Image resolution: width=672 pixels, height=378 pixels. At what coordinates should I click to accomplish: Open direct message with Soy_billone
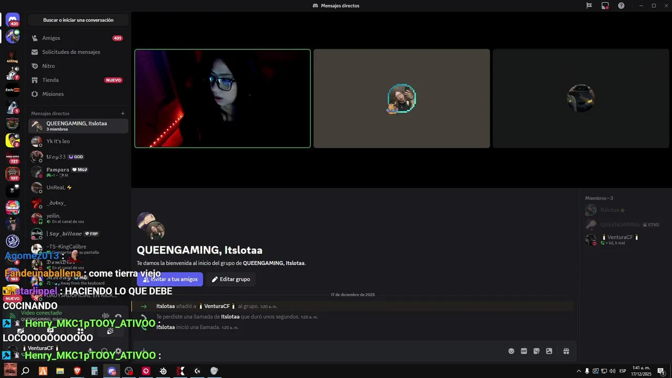pos(78,234)
